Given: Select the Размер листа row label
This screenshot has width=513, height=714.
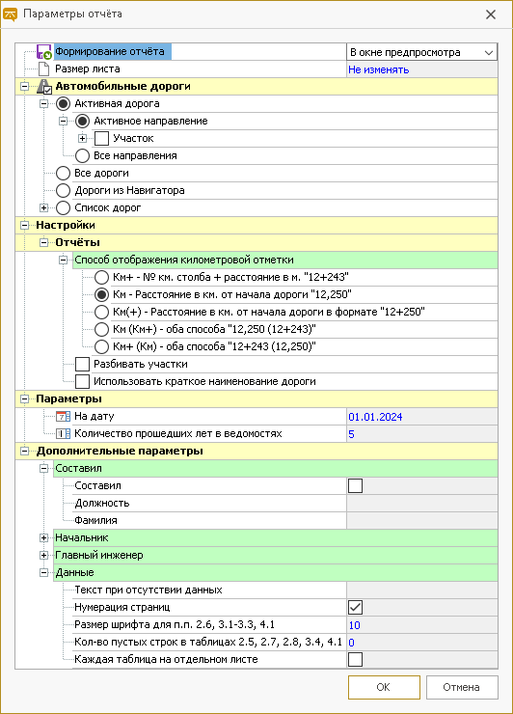Looking at the screenshot, I should click(x=88, y=69).
